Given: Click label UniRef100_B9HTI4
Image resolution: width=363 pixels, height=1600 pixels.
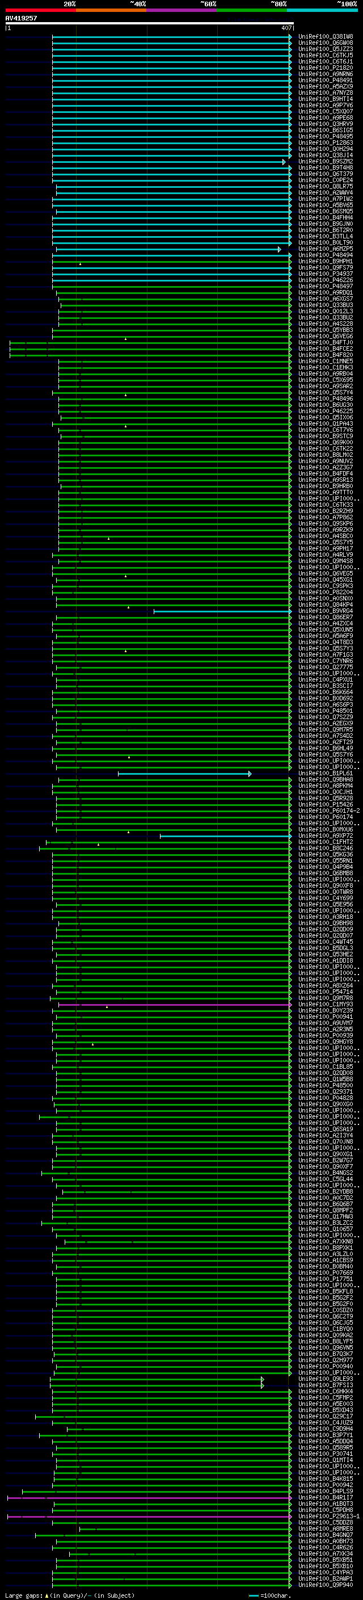Looking at the screenshot, I should (326, 99).
